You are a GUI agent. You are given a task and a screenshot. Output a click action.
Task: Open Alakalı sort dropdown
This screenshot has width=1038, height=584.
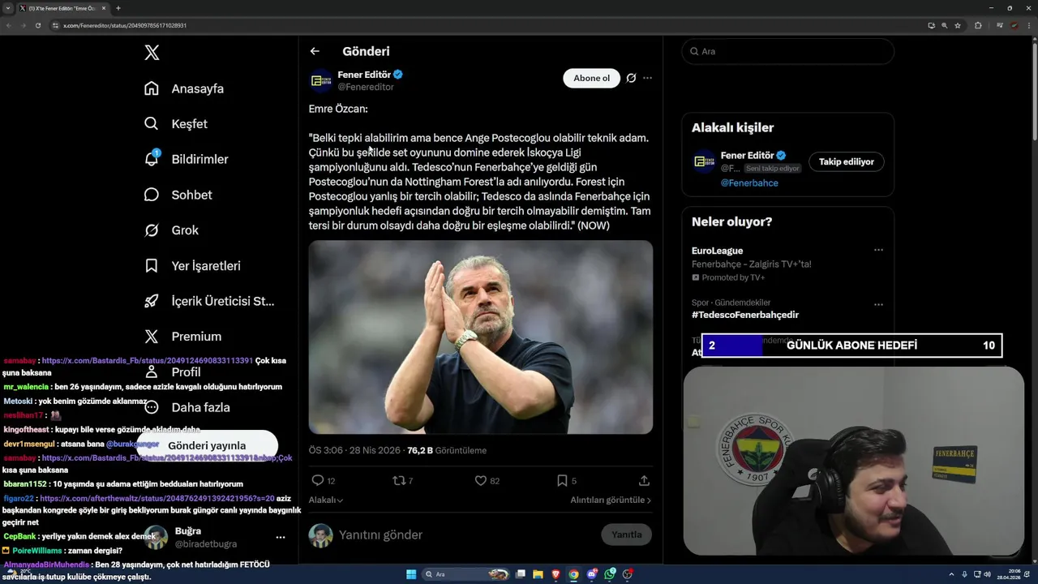[326, 500]
